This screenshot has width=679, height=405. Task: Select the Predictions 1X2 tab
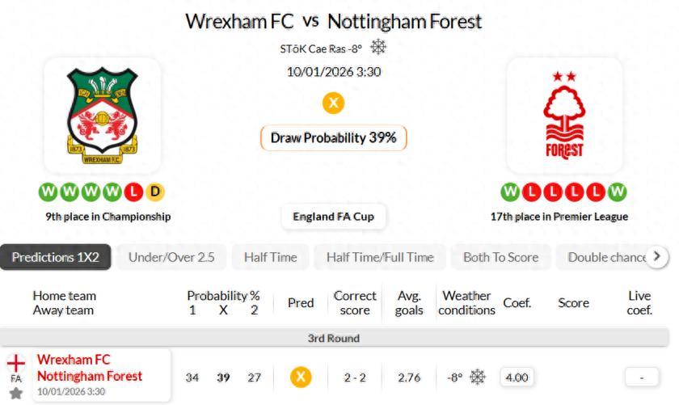point(55,257)
